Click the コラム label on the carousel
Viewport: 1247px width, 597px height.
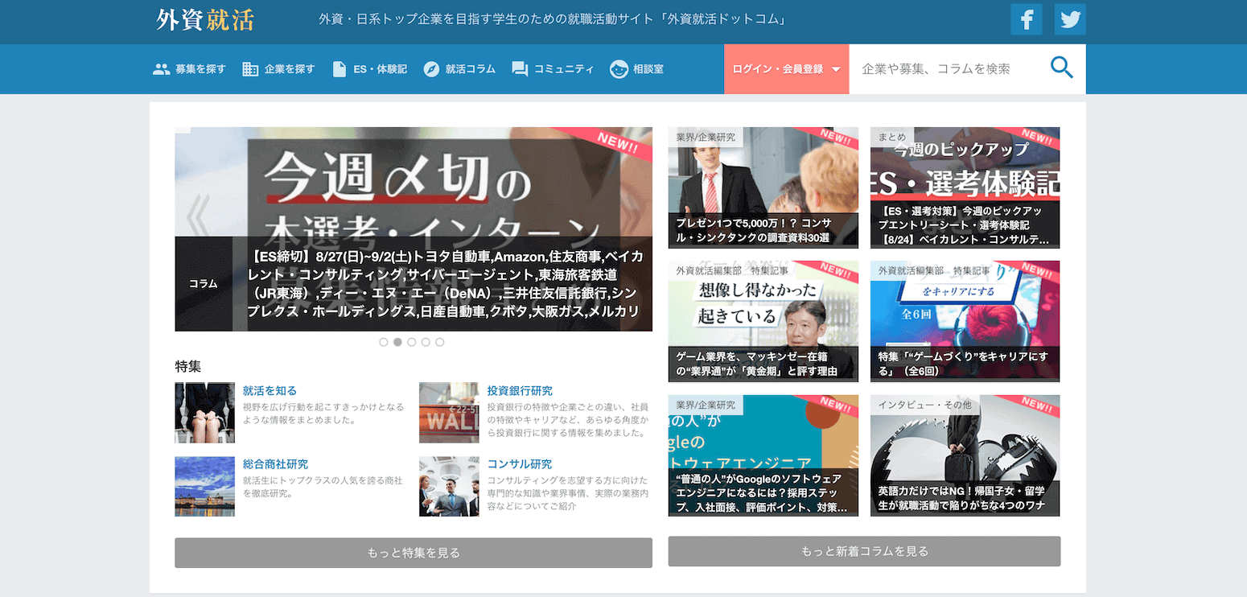(x=204, y=284)
